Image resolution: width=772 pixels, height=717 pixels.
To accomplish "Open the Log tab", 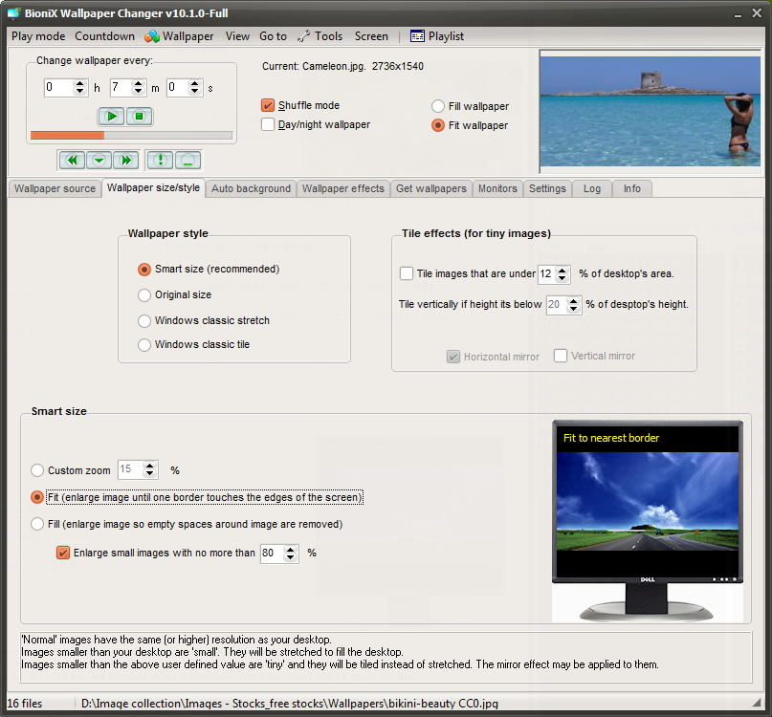I will [592, 188].
